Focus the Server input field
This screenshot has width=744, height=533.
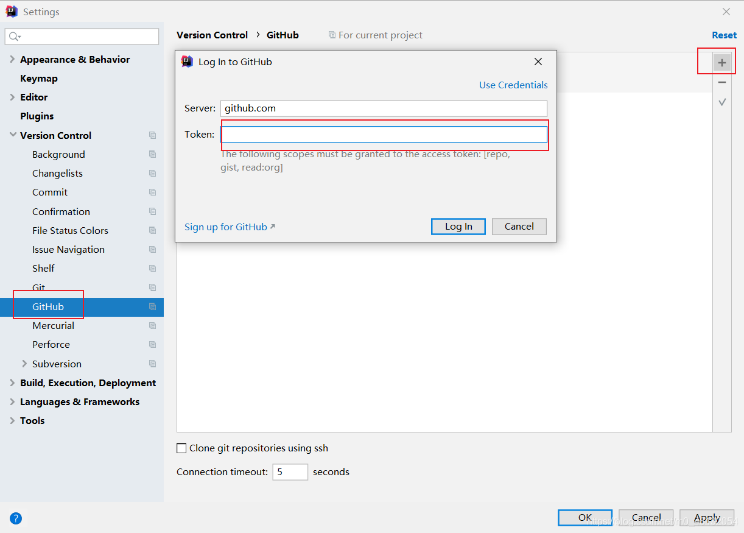[384, 108]
